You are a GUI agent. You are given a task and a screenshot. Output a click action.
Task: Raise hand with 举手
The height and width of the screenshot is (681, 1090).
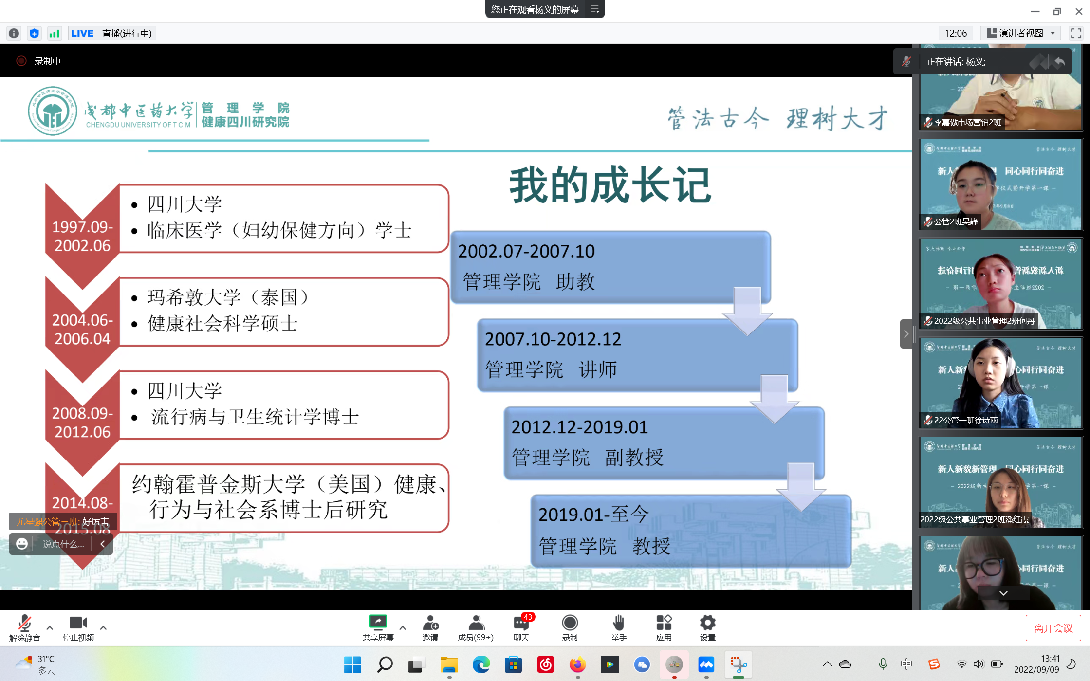click(619, 628)
